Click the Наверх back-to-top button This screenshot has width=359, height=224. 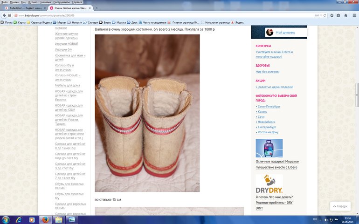(x=340, y=206)
